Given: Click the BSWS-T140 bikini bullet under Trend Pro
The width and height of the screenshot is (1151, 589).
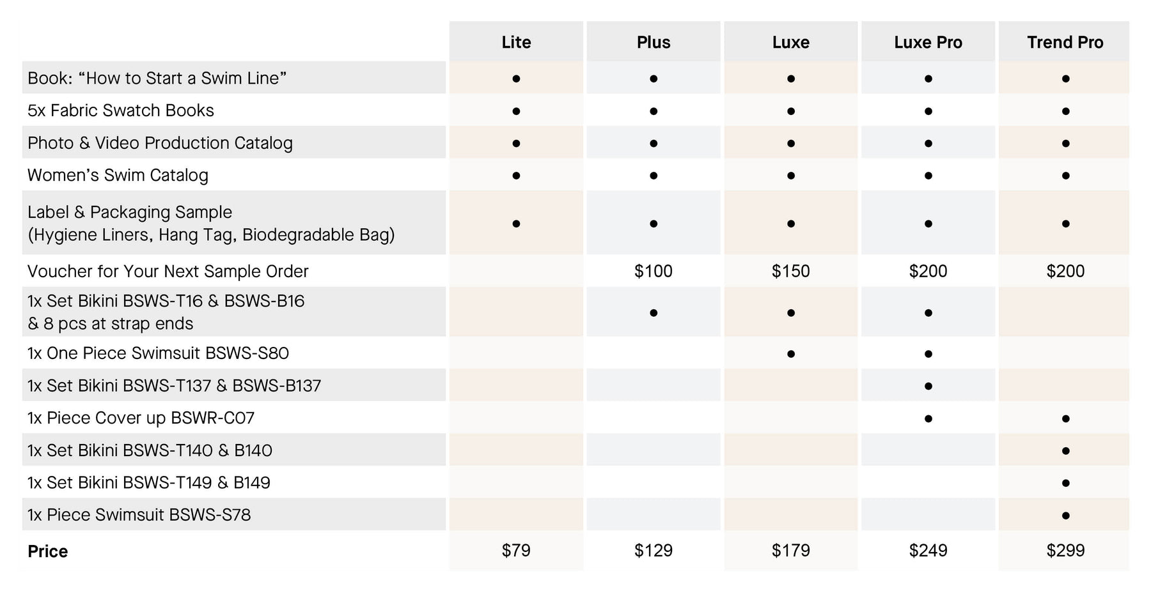Looking at the screenshot, I should [1065, 451].
